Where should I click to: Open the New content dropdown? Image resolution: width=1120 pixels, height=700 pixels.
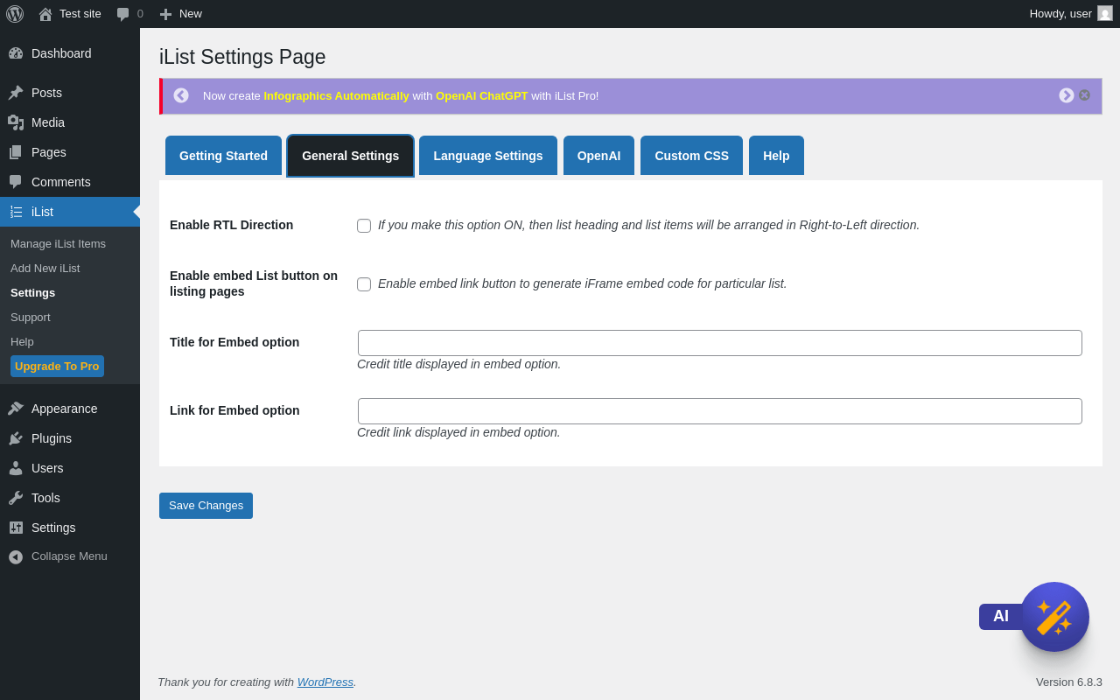tap(181, 14)
